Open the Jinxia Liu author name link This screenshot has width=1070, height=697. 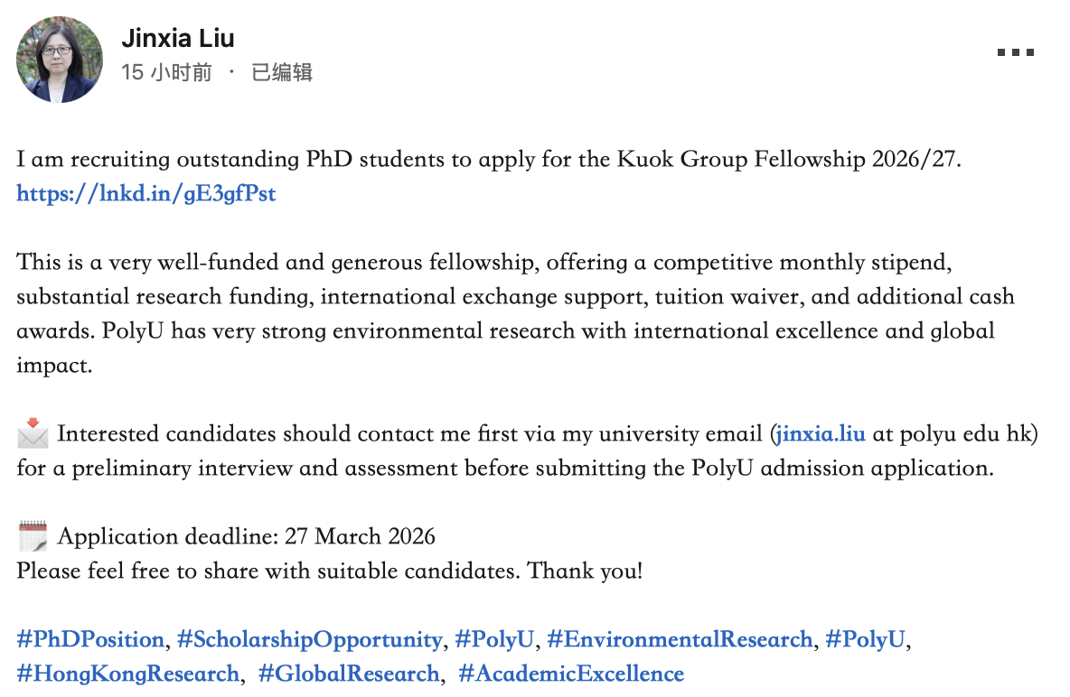coord(178,38)
